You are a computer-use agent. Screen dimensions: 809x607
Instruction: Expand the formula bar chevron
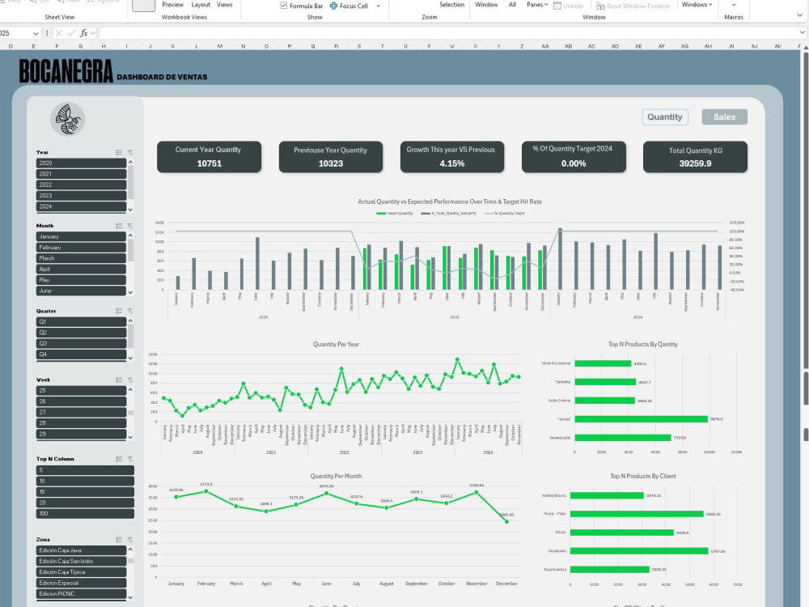pyautogui.click(x=803, y=32)
